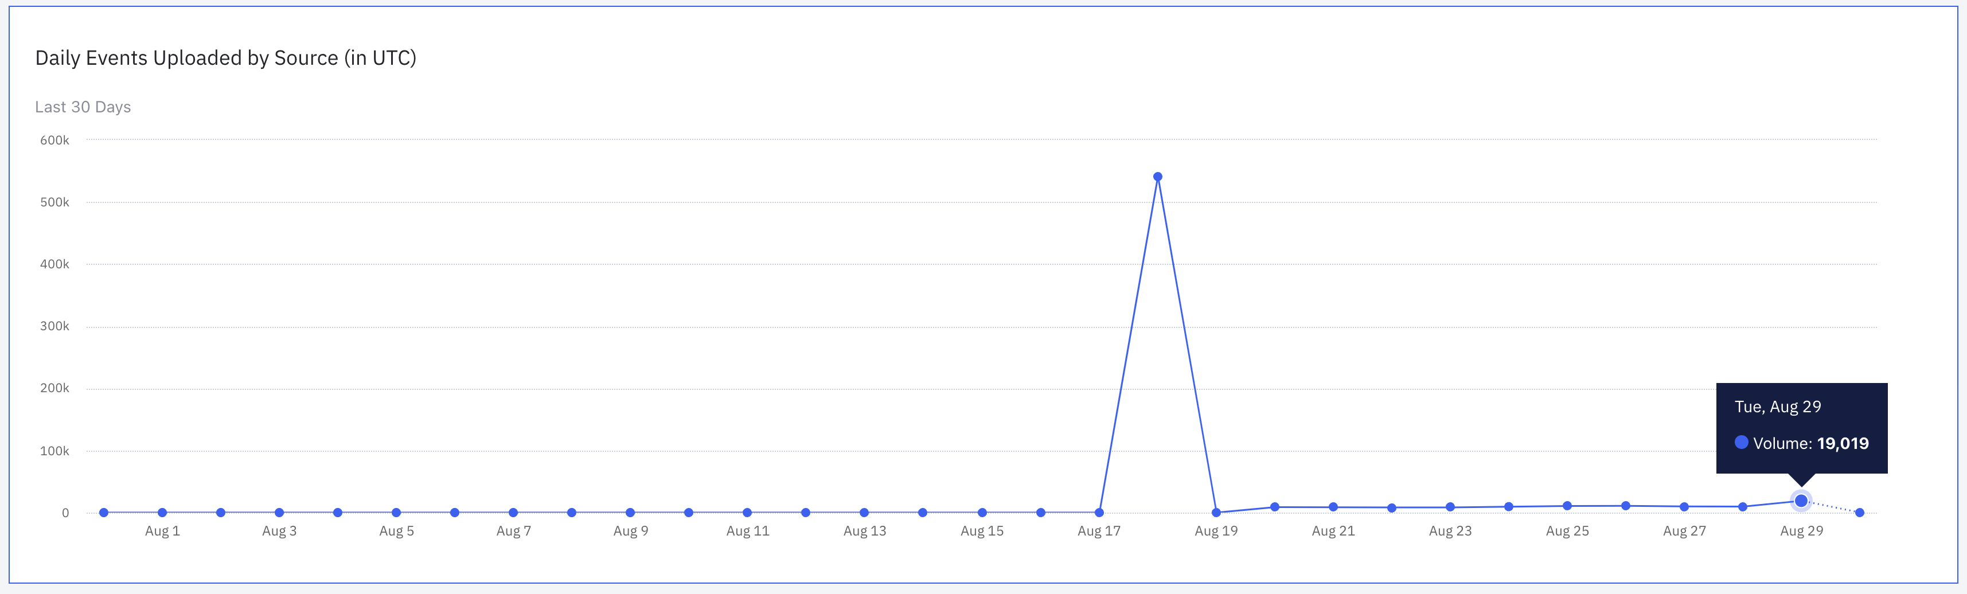1967x594 pixels.
Task: Click the Aug 19 data point
Action: 1216,513
